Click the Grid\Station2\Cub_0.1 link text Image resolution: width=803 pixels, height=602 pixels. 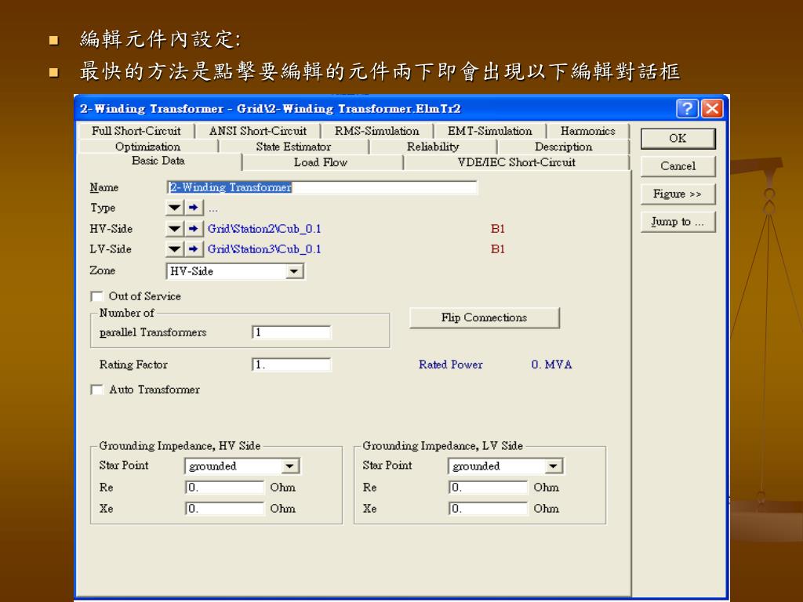[264, 229]
